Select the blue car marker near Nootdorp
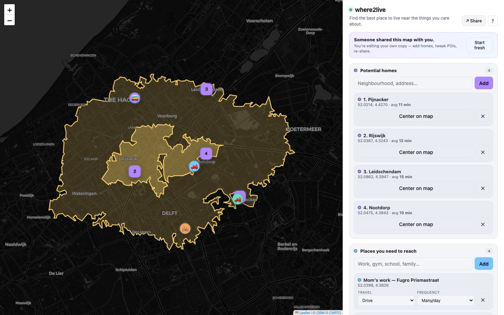Image resolution: width=504 pixels, height=315 pixels. pos(194,166)
